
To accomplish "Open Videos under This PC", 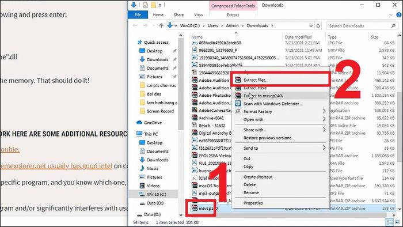I will [x=153, y=186].
